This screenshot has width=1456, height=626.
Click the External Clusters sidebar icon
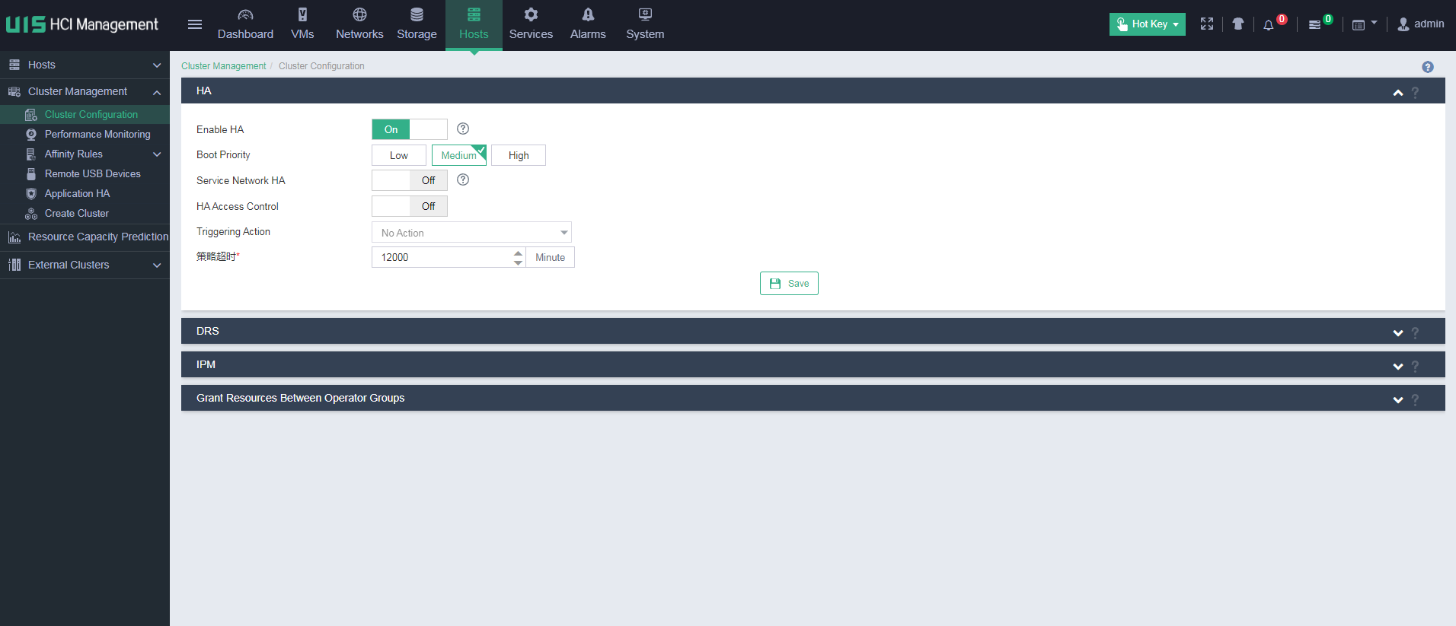click(x=14, y=265)
